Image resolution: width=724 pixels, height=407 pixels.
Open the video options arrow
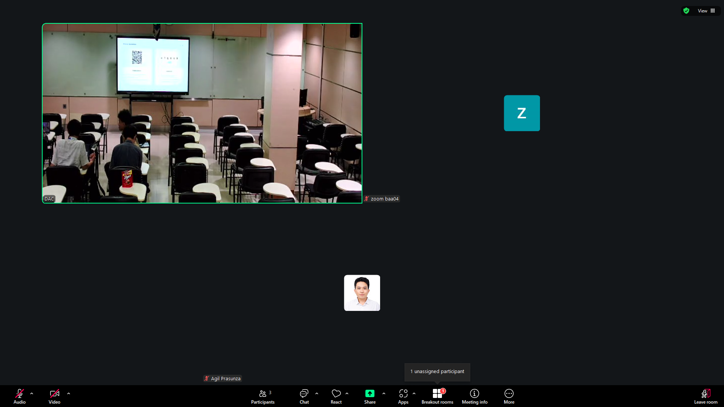pyautogui.click(x=69, y=393)
